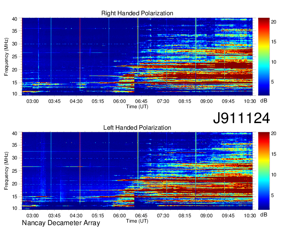Image resolution: width=281 pixels, height=228 pixels.
Task: Click the 5 value on lower color bar scale
Action: pos(272,195)
